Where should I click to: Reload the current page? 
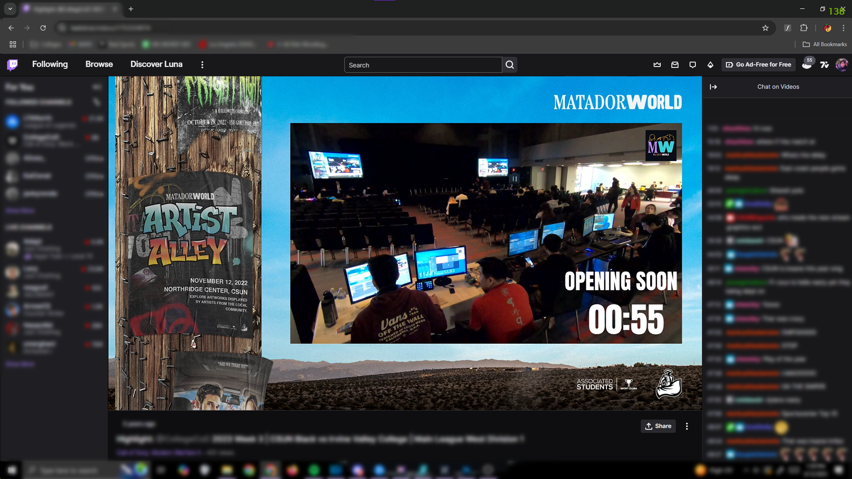point(43,28)
